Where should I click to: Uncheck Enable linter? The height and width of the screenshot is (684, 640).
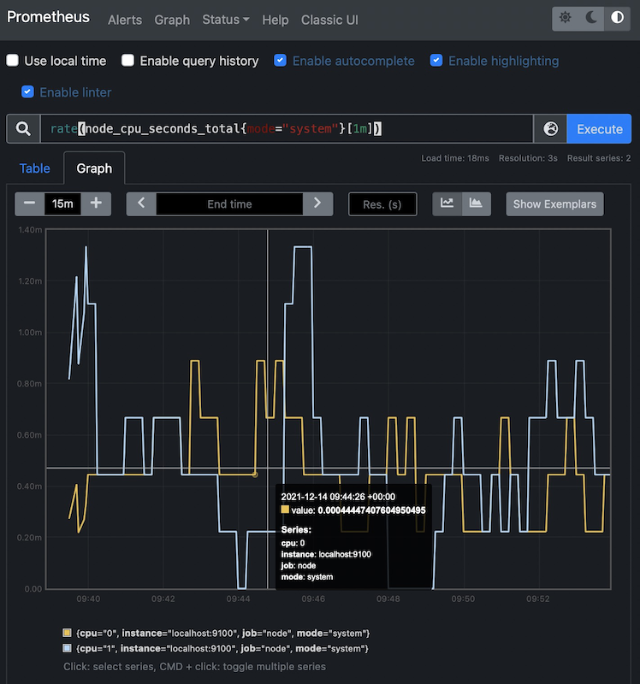pyautogui.click(x=27, y=92)
